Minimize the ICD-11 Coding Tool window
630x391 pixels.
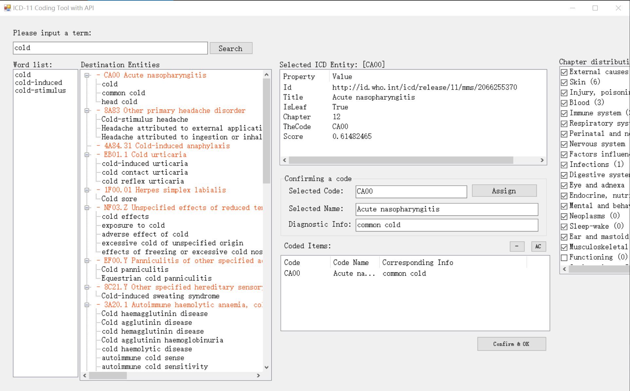572,8
